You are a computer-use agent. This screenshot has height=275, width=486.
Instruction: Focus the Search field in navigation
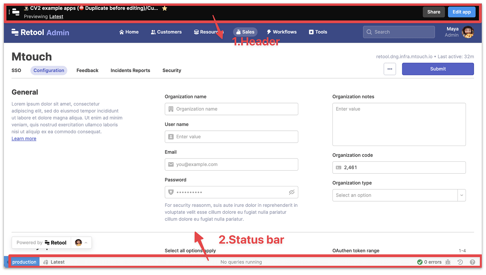click(x=399, y=32)
